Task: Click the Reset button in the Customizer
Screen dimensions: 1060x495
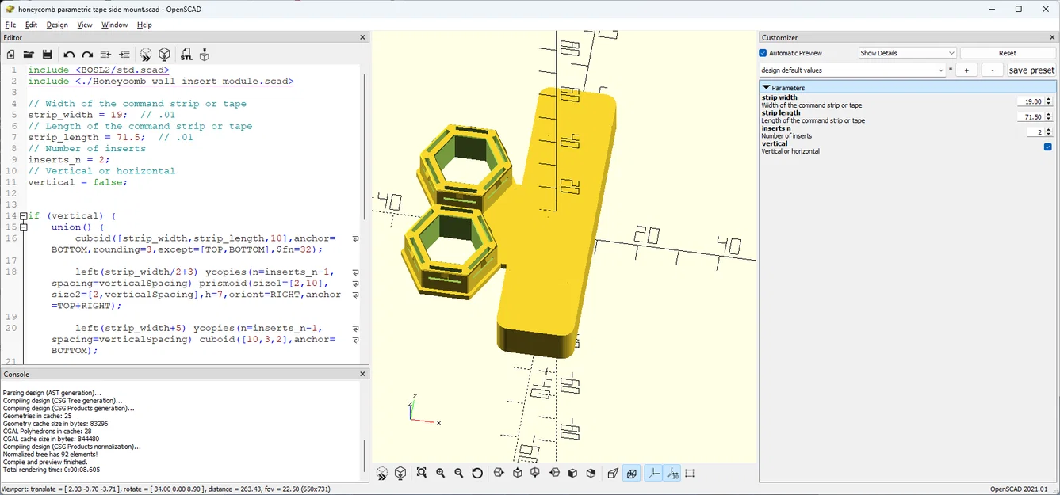Action: [1007, 52]
